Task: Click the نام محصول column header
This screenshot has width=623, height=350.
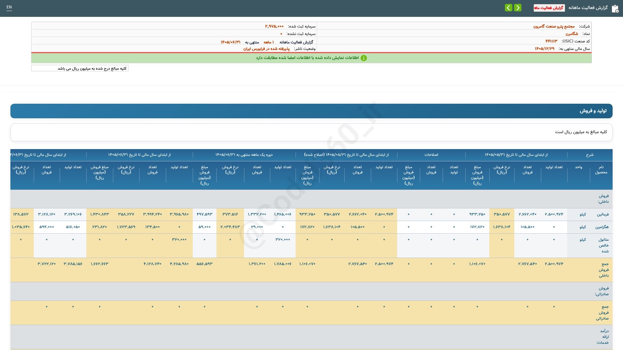Action: point(601,169)
